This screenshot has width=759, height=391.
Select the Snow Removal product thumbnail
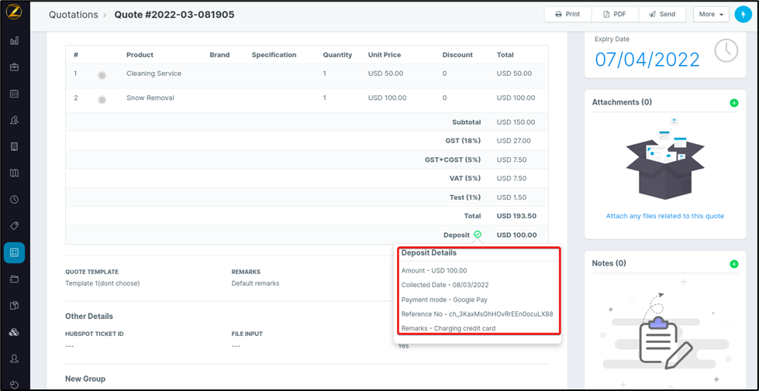[102, 99]
